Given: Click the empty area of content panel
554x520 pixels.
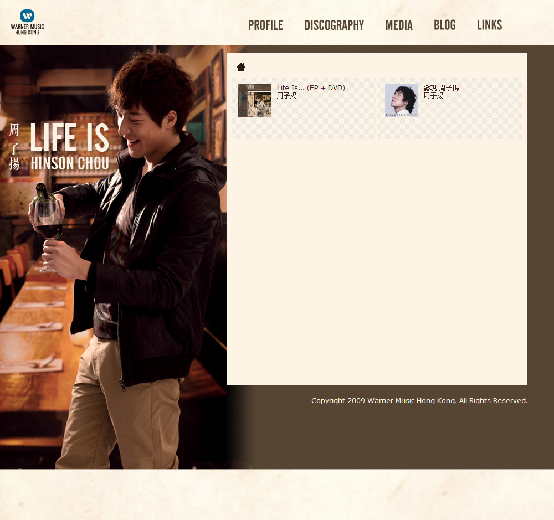Looking at the screenshot, I should tap(377, 260).
